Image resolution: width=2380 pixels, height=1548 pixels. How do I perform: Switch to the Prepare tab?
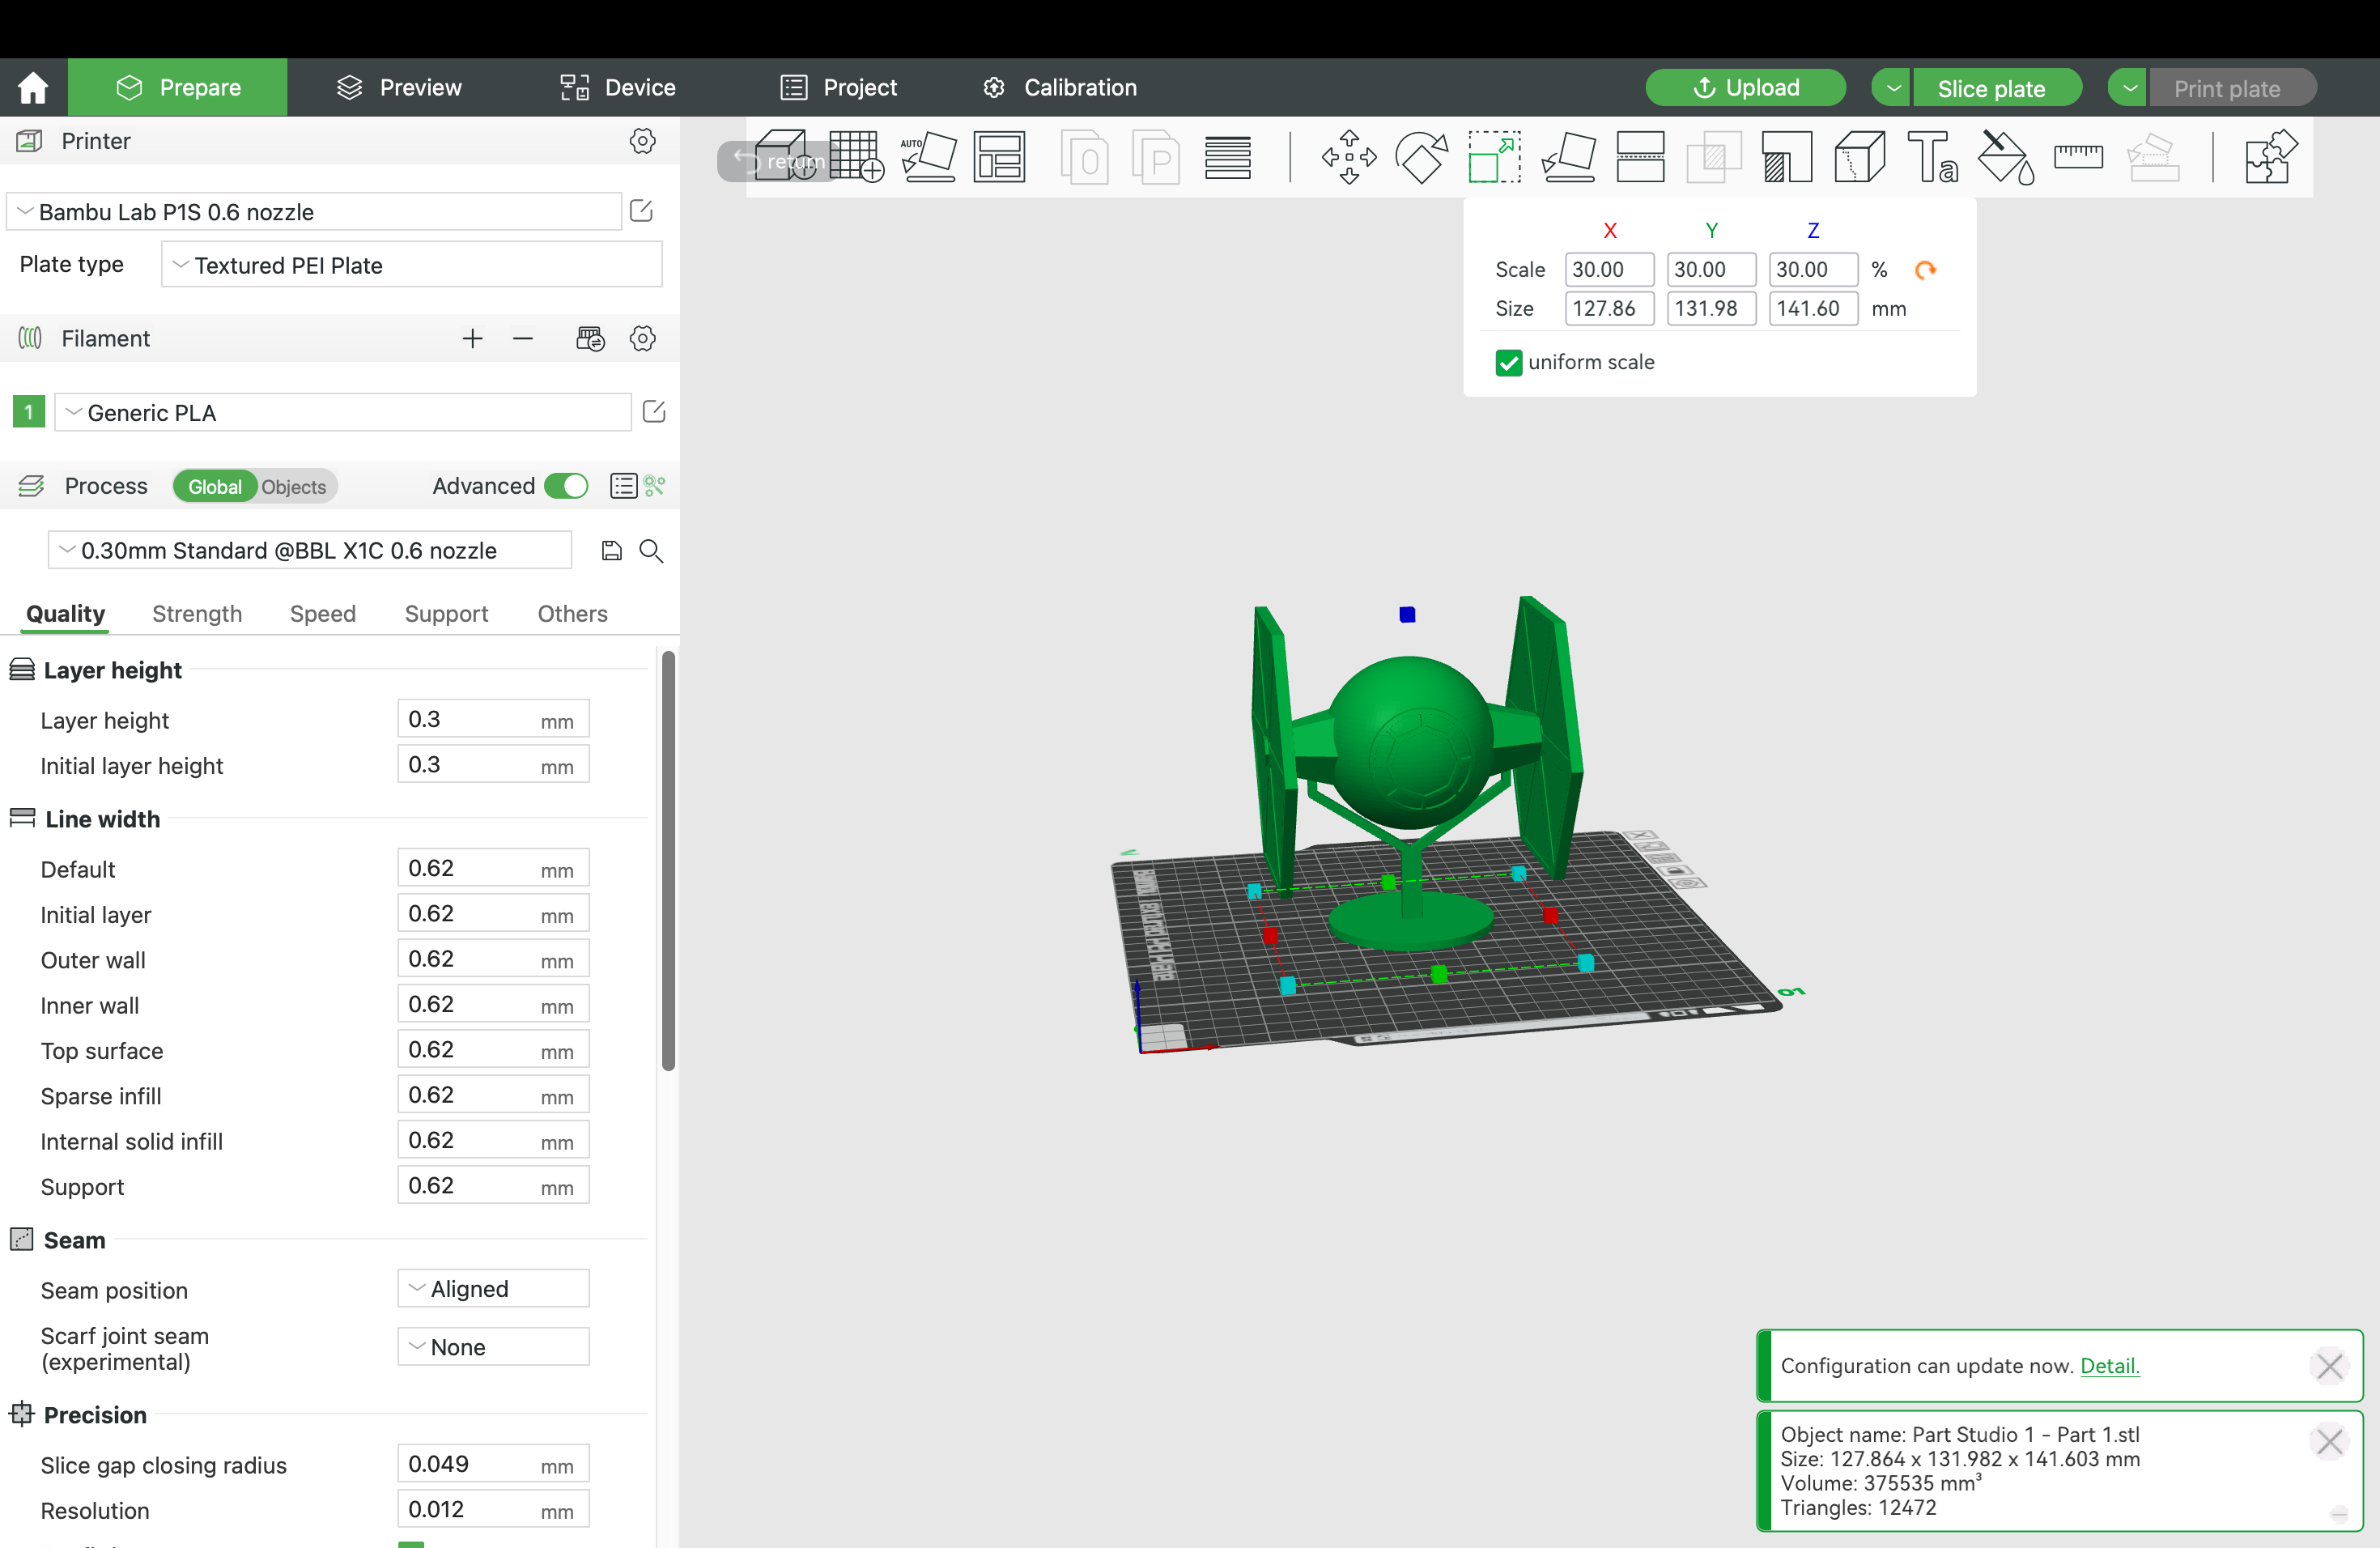pos(178,88)
